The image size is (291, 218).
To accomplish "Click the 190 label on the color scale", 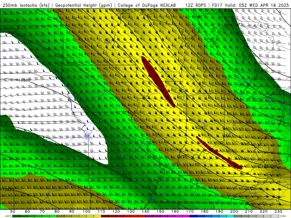I will point(219,211).
